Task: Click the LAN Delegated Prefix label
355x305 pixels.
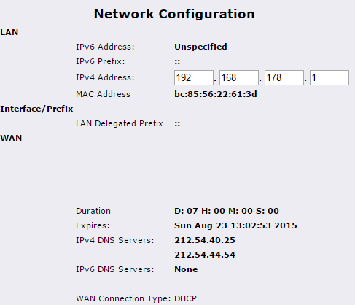Action: click(120, 123)
